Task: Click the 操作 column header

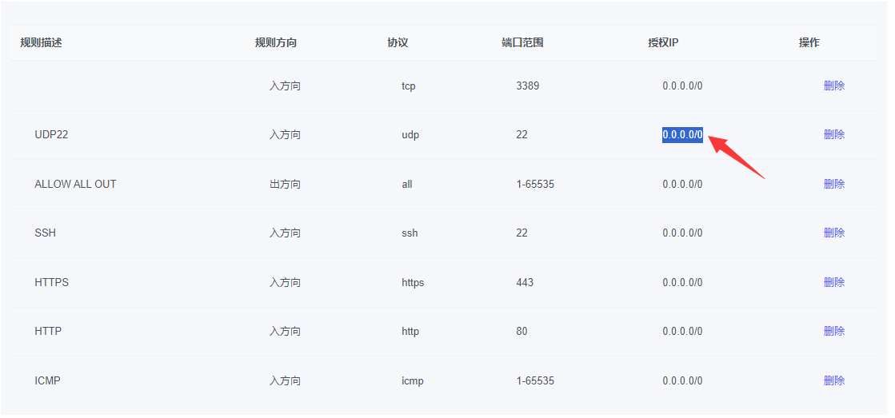Action: pos(809,42)
